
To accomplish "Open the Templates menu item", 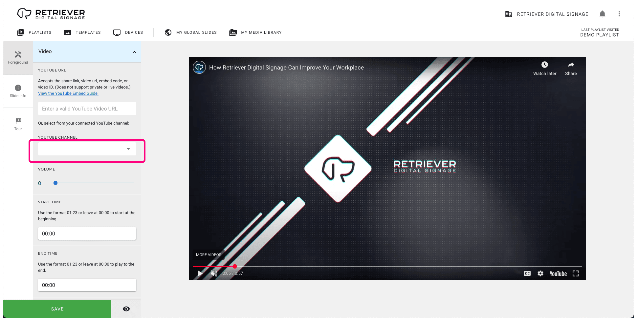I will click(x=82, y=32).
